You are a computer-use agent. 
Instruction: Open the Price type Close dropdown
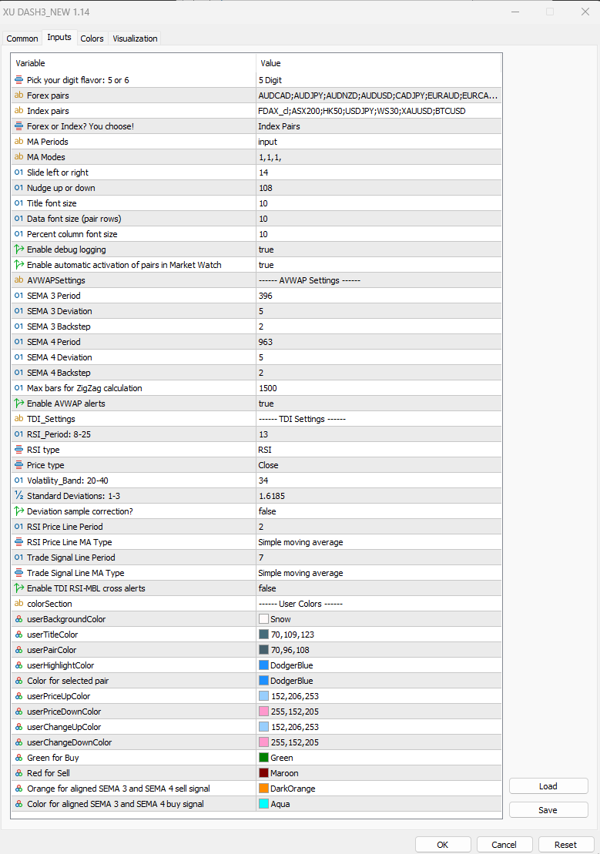pos(378,465)
